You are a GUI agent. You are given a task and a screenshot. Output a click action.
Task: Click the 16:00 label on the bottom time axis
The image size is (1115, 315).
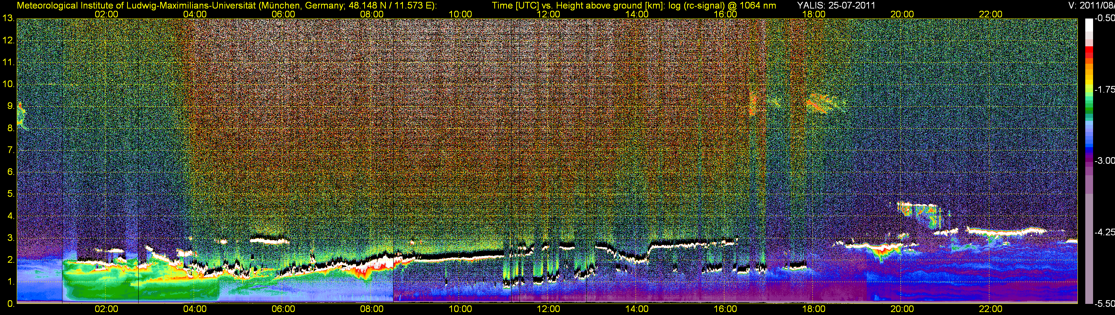(725, 309)
